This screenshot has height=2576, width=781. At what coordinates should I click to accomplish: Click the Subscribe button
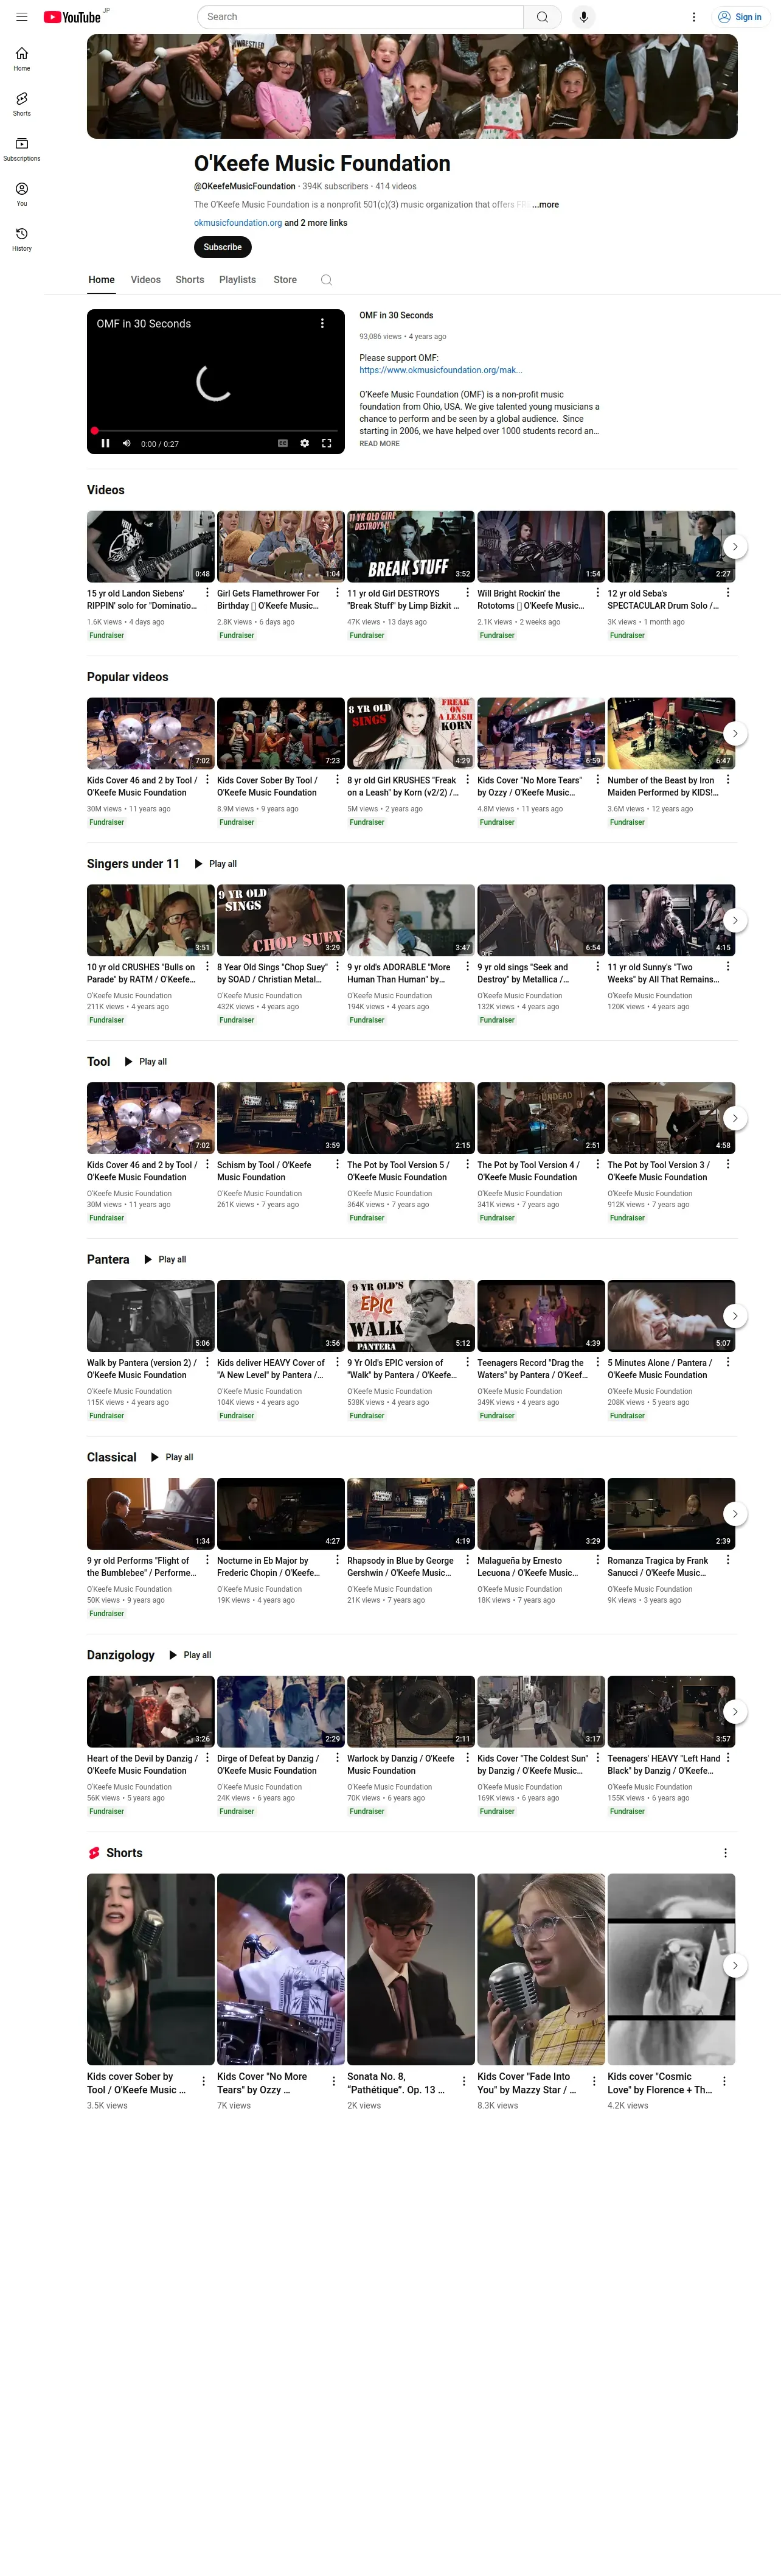(x=223, y=247)
